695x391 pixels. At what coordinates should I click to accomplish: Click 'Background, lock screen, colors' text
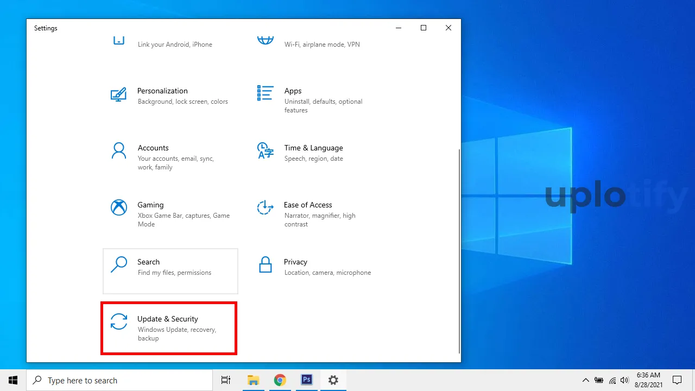183,102
